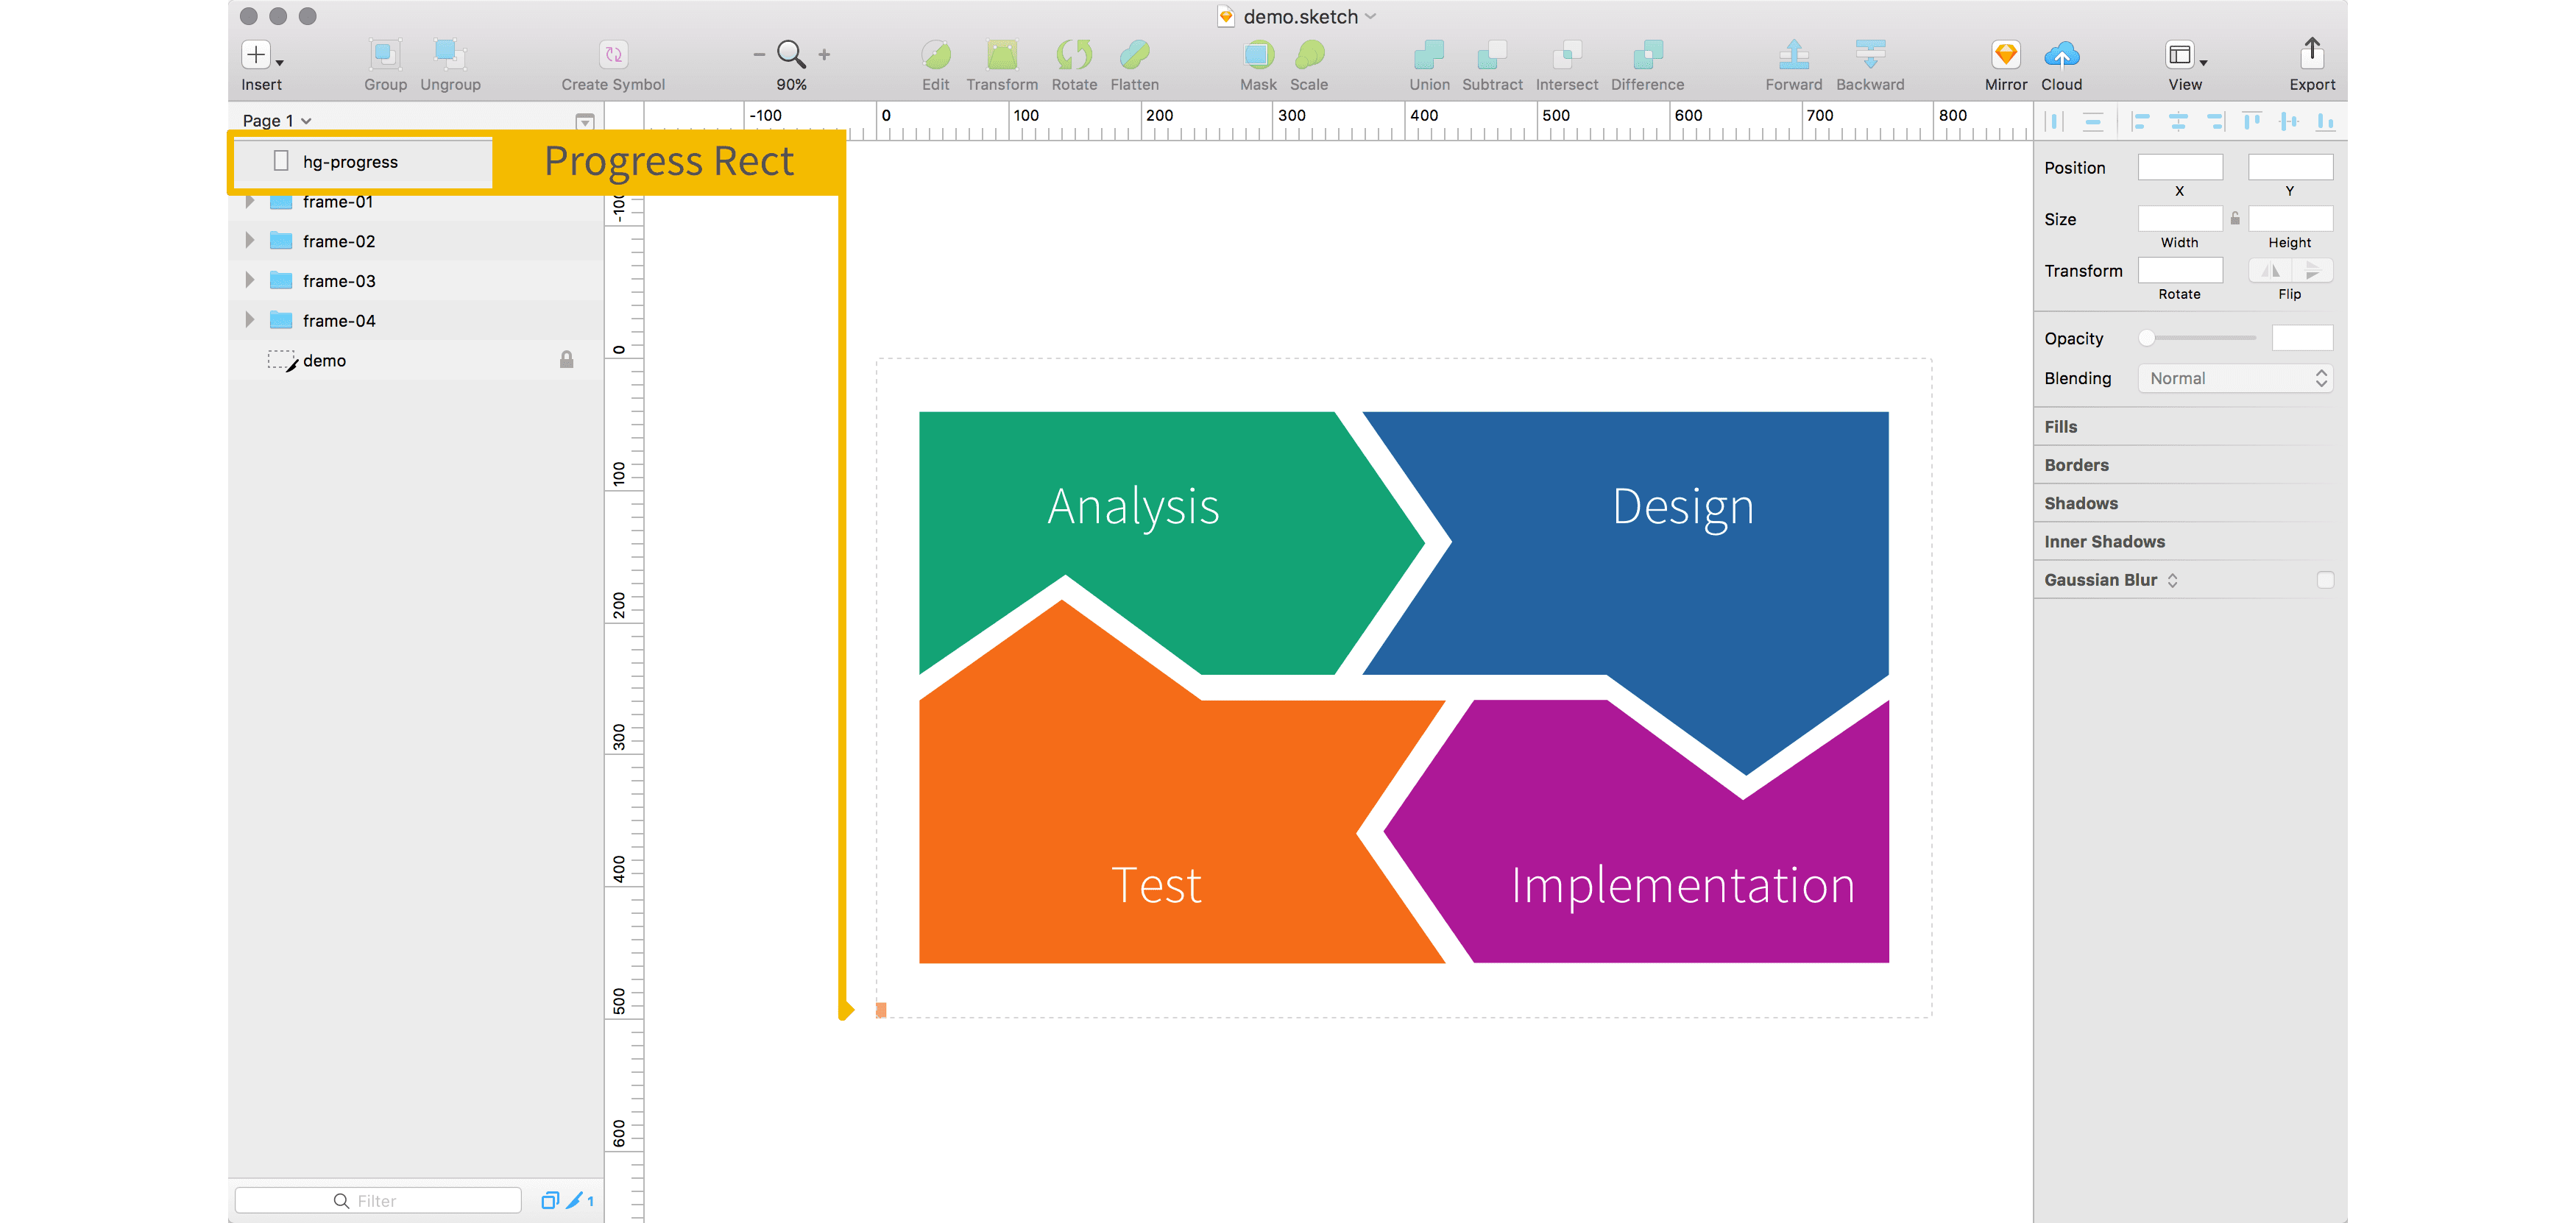2576x1223 pixels.
Task: Click the zoom in plus button
Action: pos(824,55)
